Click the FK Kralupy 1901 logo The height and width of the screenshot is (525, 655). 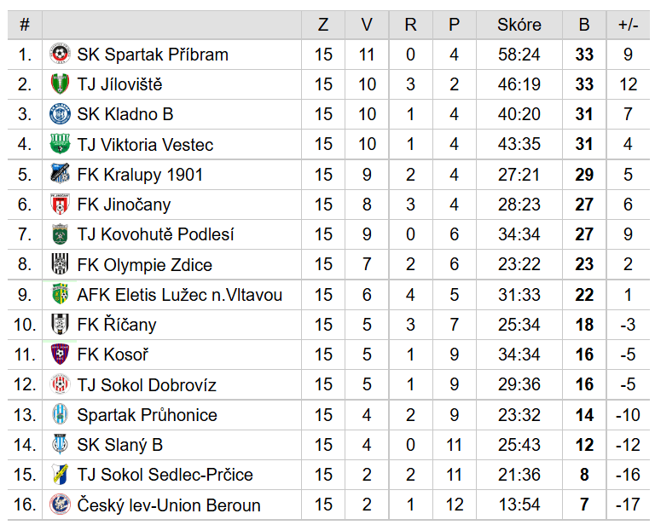pyautogui.click(x=60, y=174)
